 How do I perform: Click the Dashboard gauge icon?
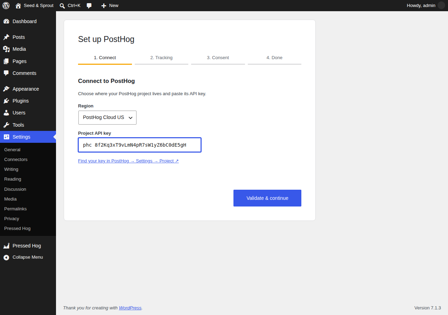click(6, 21)
